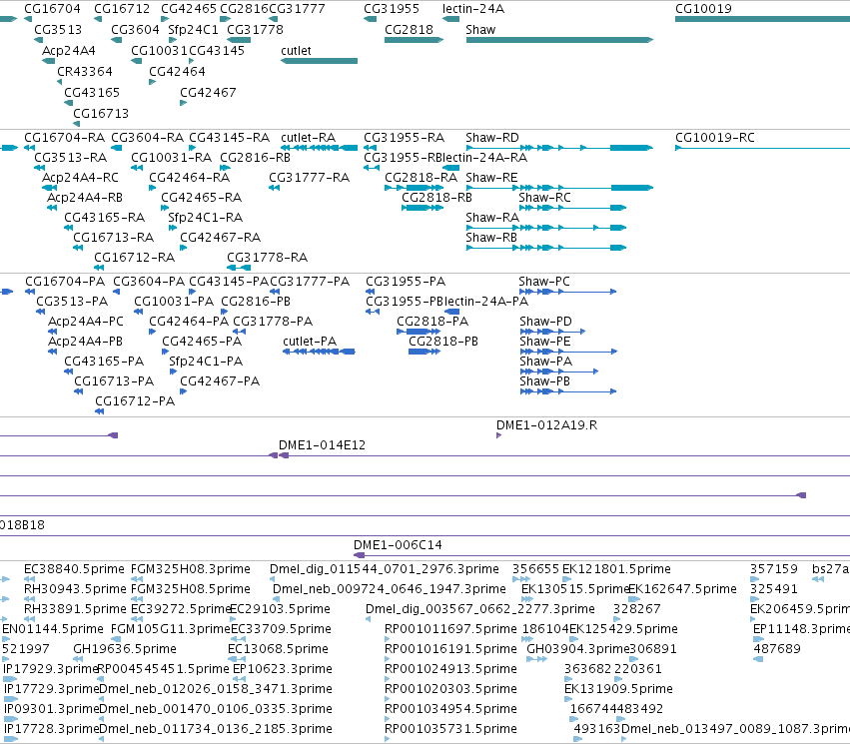
Task: Select the EP10623.3prime EST label
Action: pyautogui.click(x=283, y=670)
